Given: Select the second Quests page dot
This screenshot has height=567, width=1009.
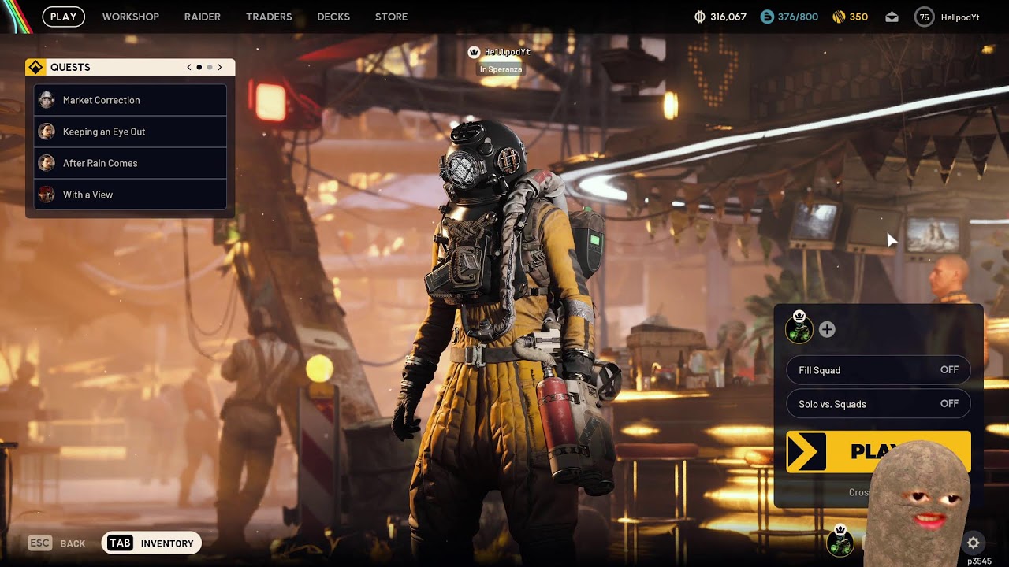Looking at the screenshot, I should click(x=209, y=67).
